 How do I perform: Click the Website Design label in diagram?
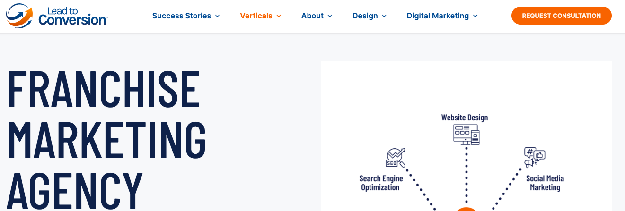pyautogui.click(x=464, y=118)
